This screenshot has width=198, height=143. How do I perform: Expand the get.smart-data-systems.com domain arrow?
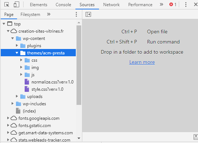click(8, 132)
